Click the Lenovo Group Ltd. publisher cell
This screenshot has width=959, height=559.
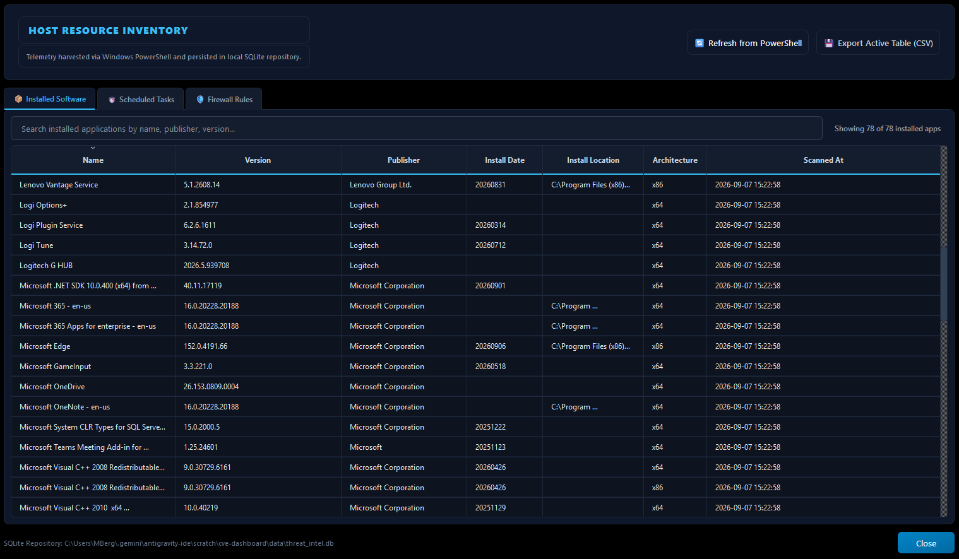[x=404, y=185]
